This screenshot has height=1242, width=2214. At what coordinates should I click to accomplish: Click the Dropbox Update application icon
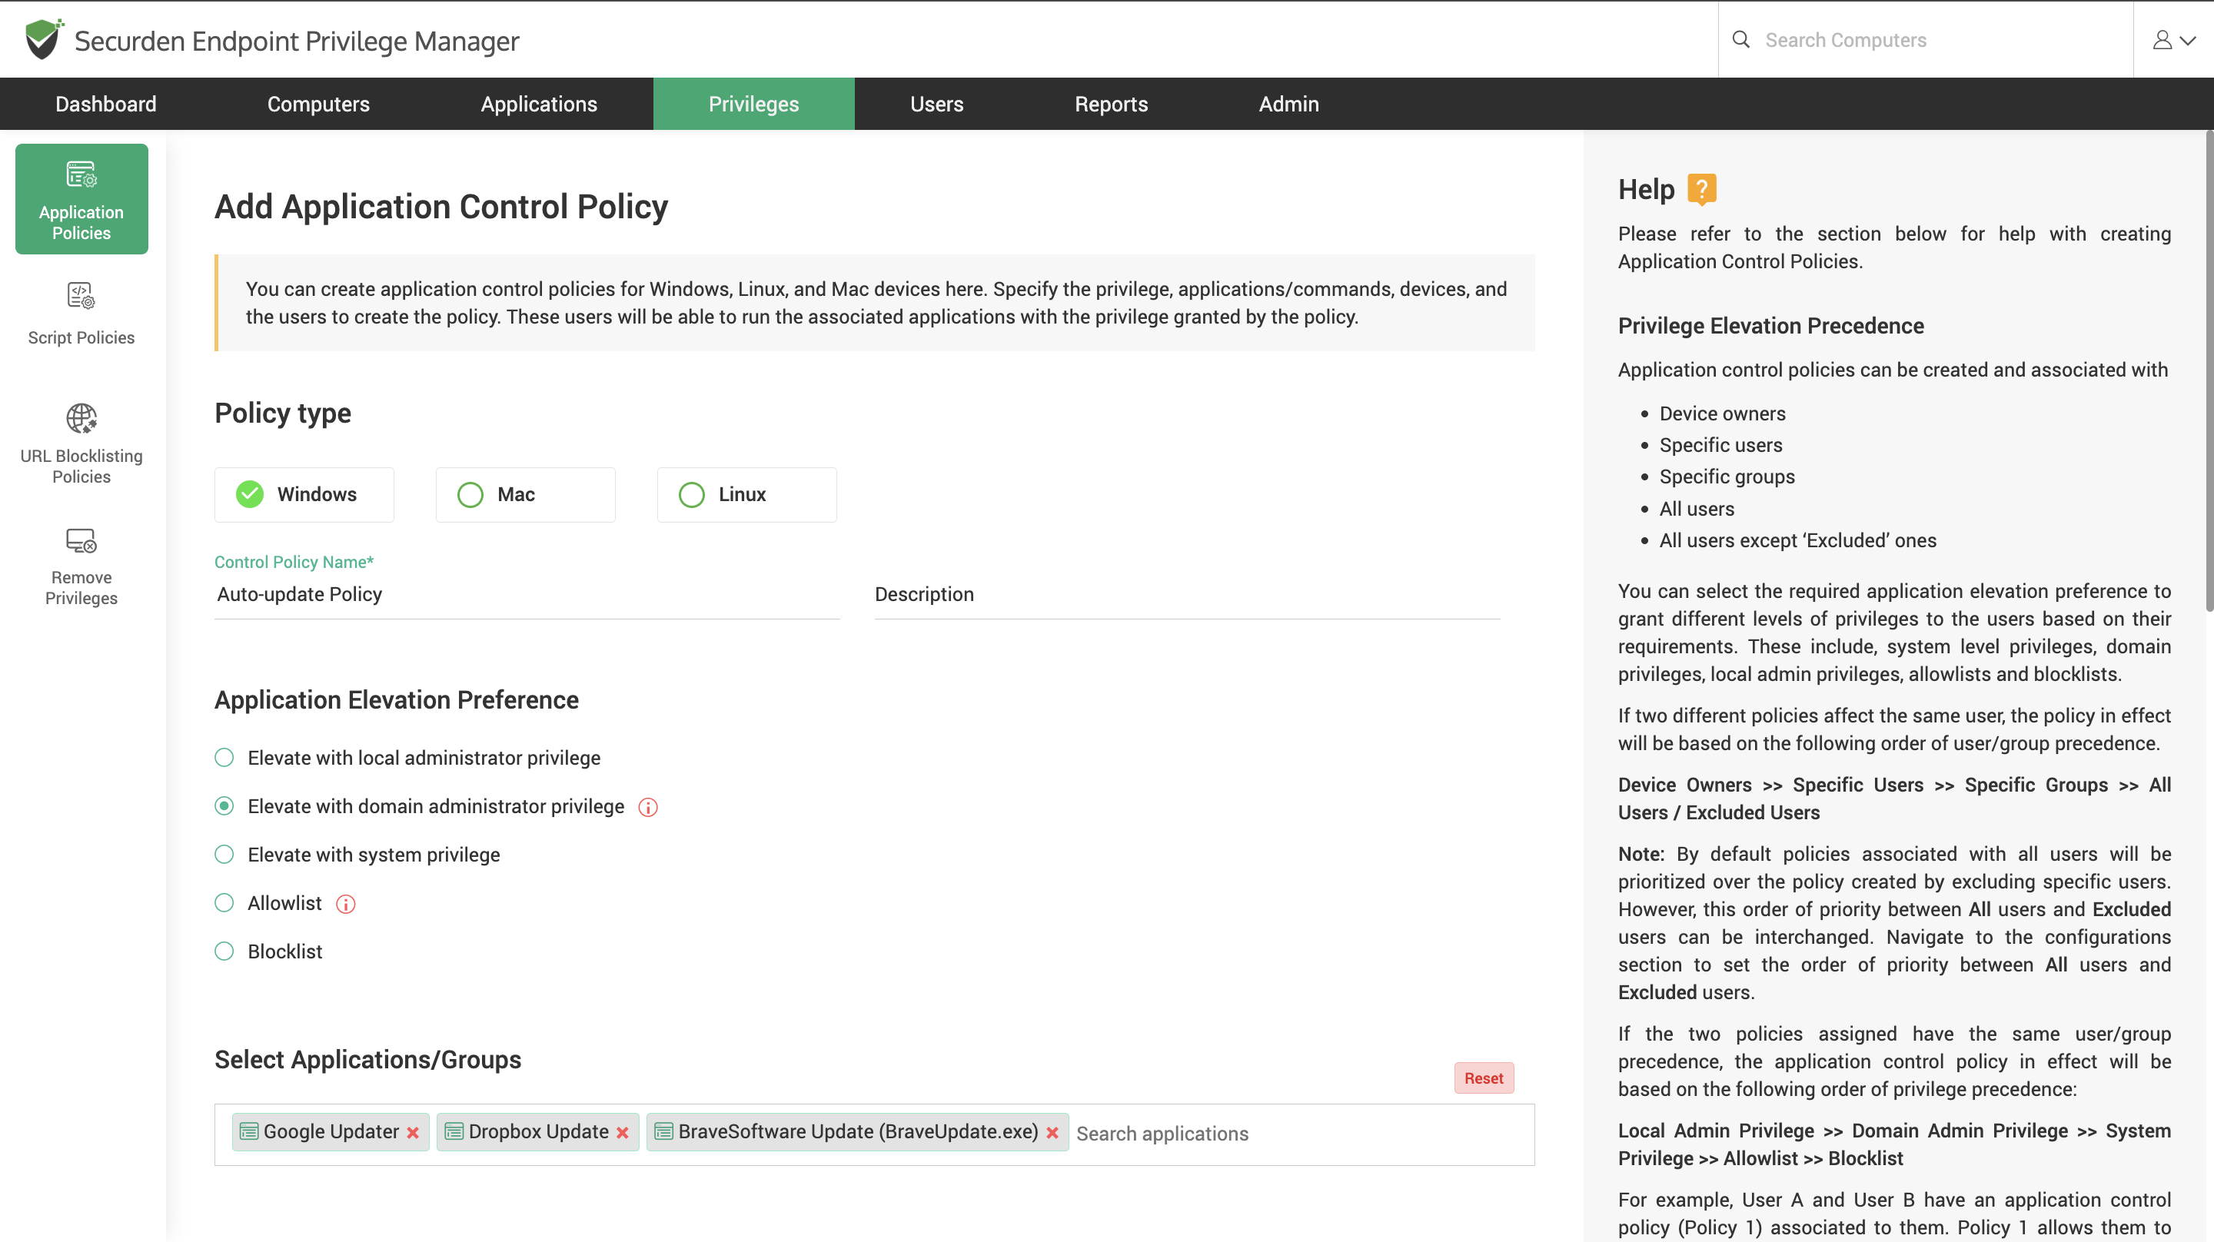tap(454, 1131)
